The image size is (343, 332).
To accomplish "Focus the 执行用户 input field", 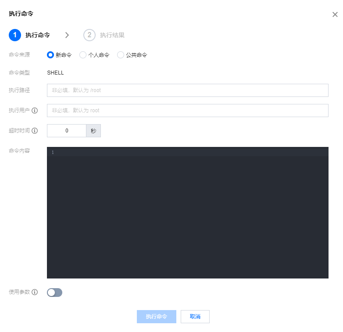I will [x=187, y=111].
